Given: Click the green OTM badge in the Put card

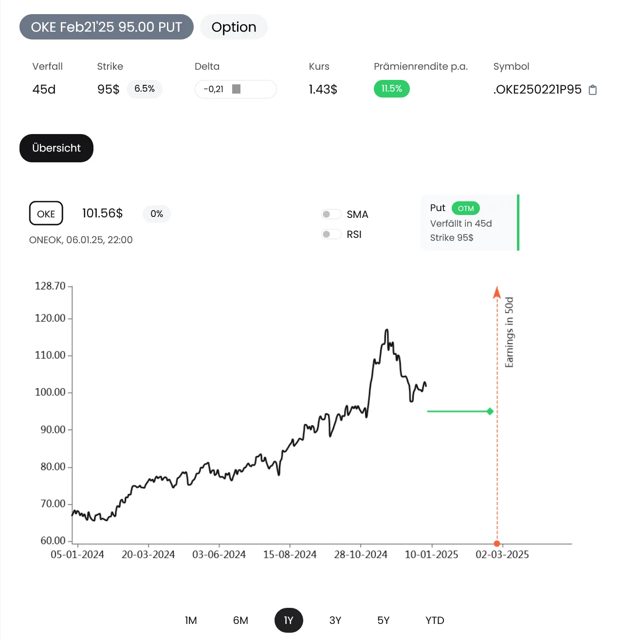Looking at the screenshot, I should tap(466, 208).
